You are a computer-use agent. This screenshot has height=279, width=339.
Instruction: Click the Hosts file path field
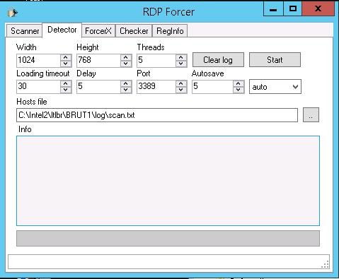(x=157, y=115)
